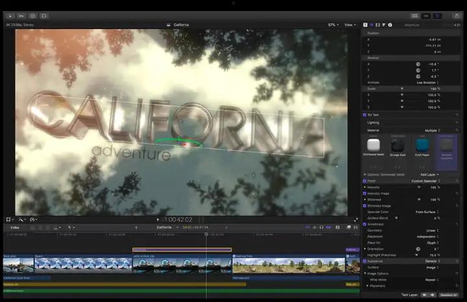Open the Material Multiple dropdown
The height and width of the screenshot is (302, 467).
pyautogui.click(x=432, y=131)
